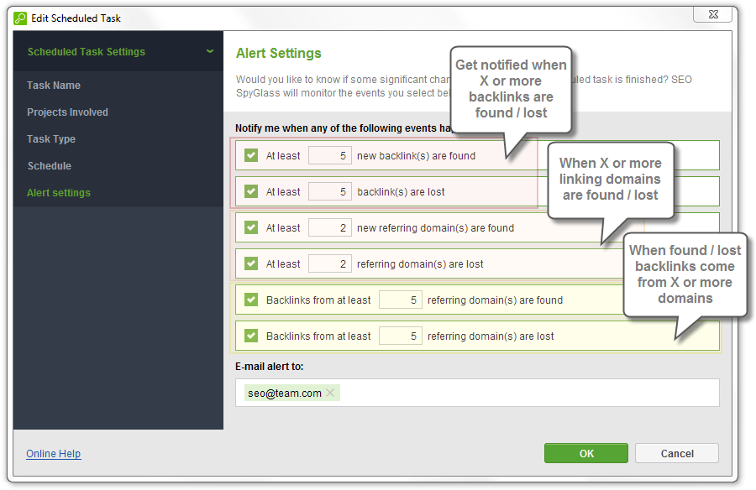Image resolution: width=756 pixels, height=490 pixels.
Task: Collapse the Scheduled Task Settings chevron
Action: 210,51
